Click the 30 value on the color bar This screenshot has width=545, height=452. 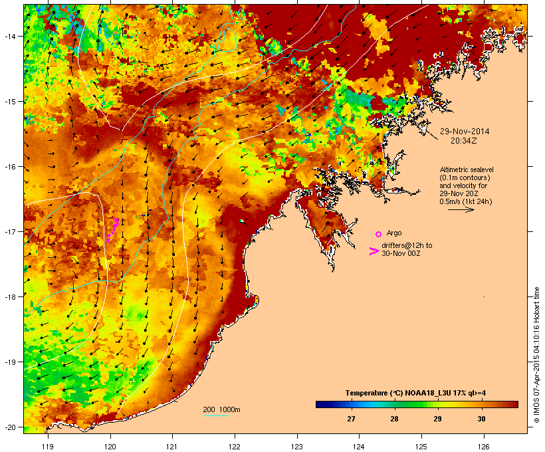click(x=481, y=419)
